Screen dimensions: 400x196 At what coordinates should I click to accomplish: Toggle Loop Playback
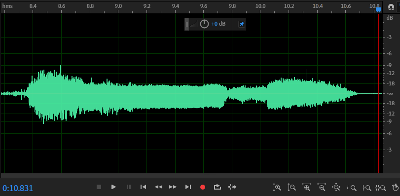(218, 187)
